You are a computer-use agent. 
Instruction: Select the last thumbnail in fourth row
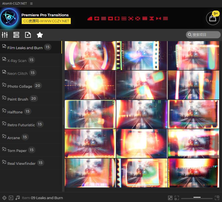(x=193, y=144)
